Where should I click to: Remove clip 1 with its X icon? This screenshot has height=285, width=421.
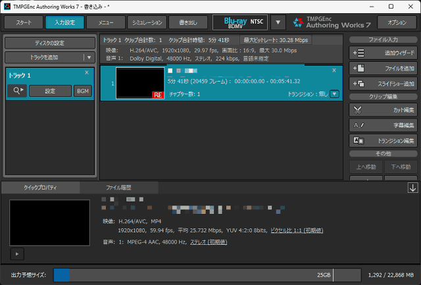[x=334, y=70]
